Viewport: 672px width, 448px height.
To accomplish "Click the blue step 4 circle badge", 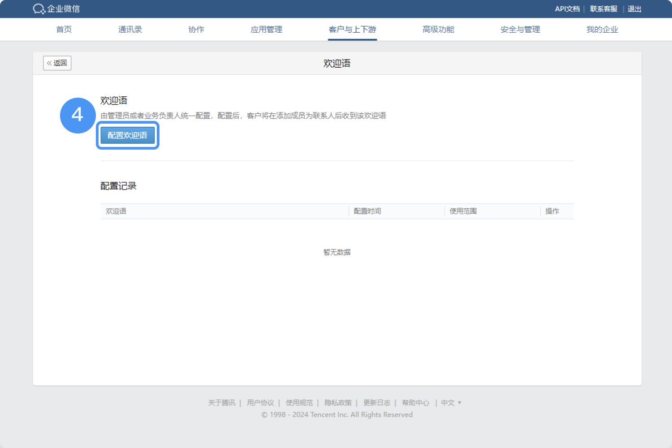I will [78, 115].
